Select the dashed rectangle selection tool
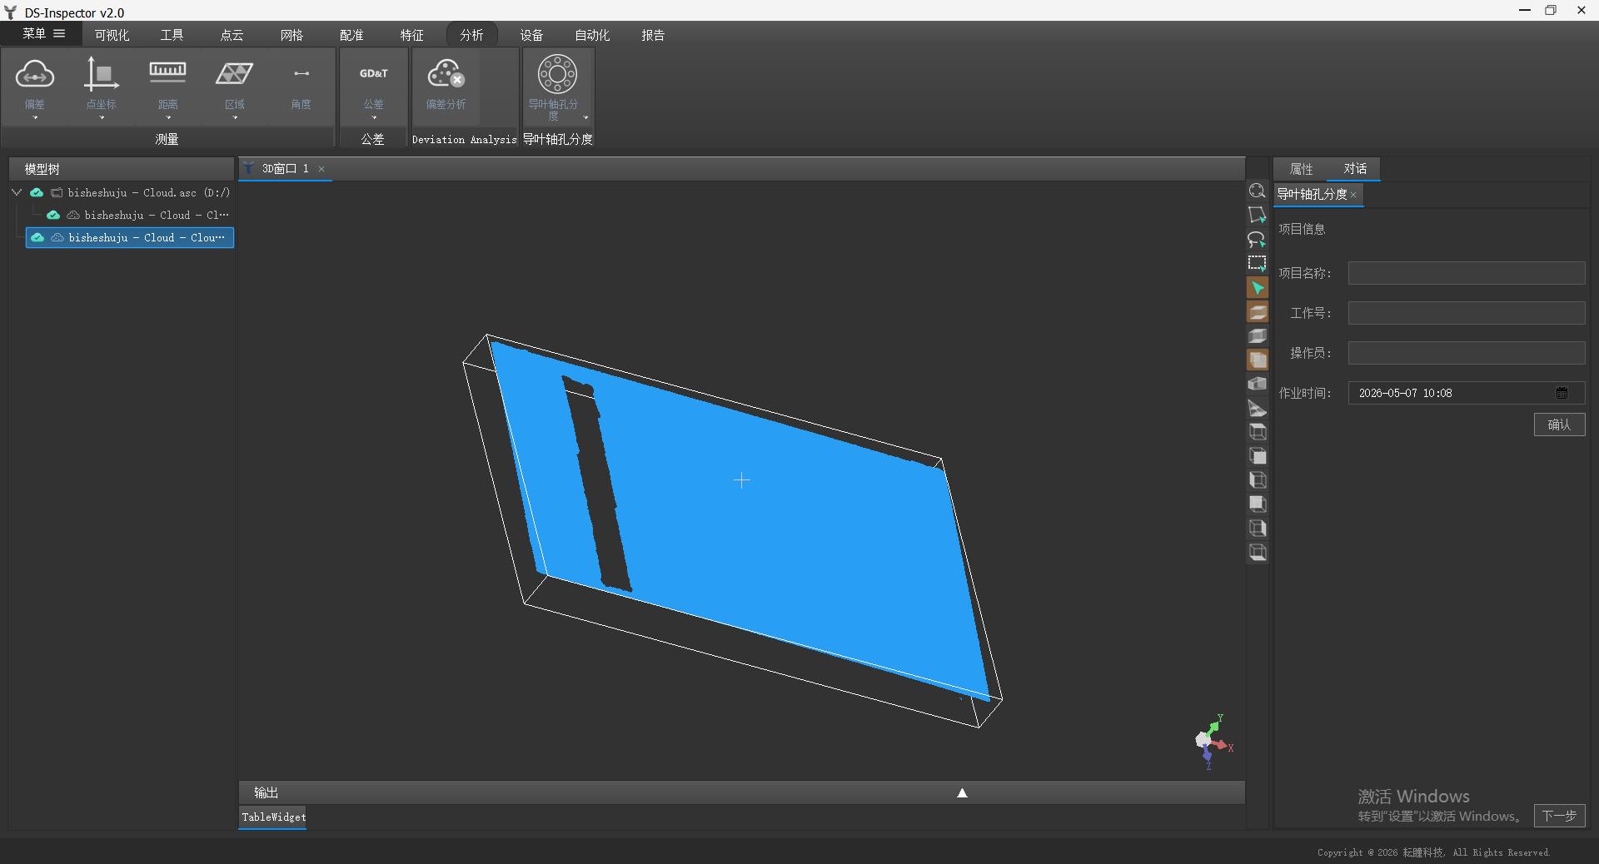The width and height of the screenshot is (1599, 864). click(x=1257, y=264)
